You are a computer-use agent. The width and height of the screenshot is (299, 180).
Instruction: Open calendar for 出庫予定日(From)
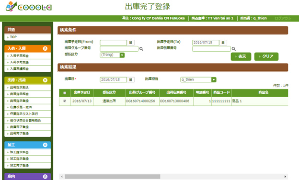coord(131,43)
